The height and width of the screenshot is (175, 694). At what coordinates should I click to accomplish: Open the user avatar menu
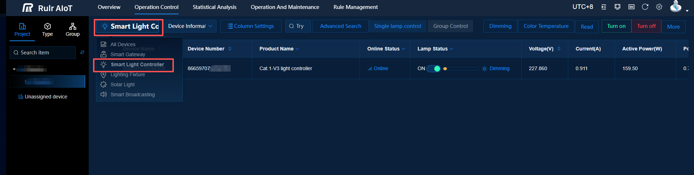click(x=676, y=7)
